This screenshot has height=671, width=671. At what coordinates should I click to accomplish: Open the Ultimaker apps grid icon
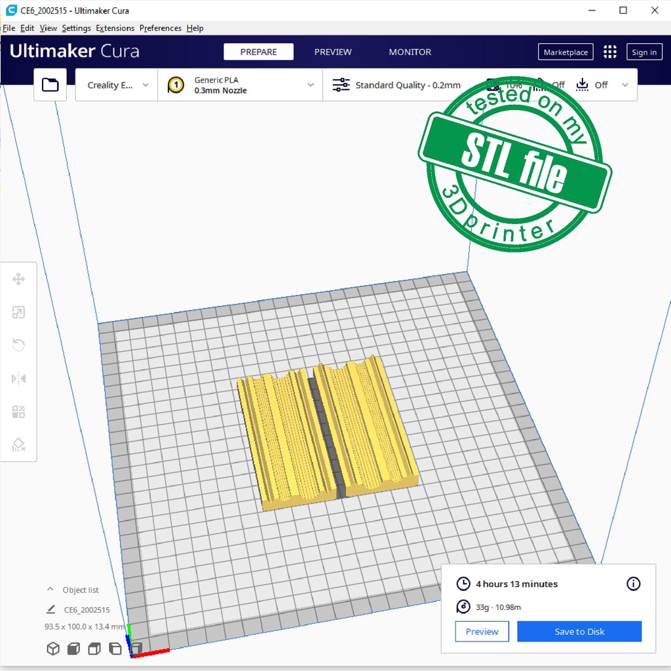(x=609, y=52)
